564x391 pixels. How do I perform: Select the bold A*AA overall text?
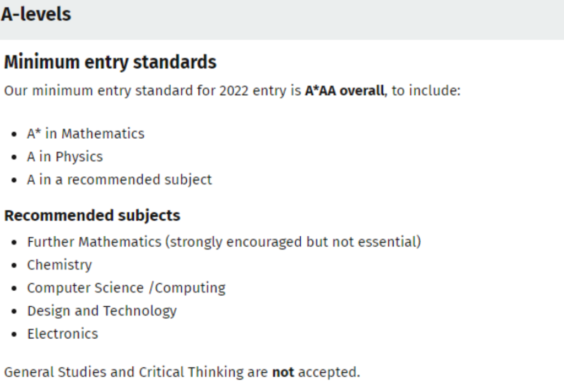(345, 91)
